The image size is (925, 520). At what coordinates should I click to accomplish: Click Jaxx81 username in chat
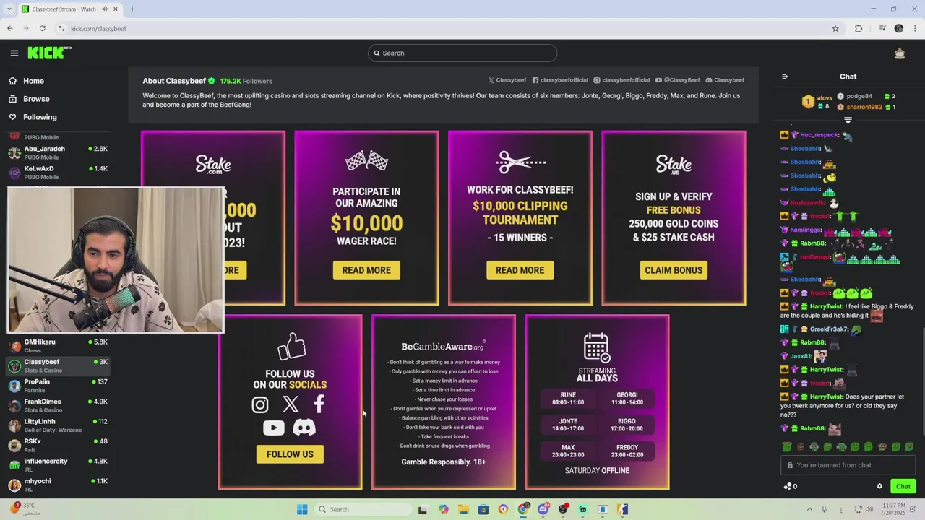800,356
